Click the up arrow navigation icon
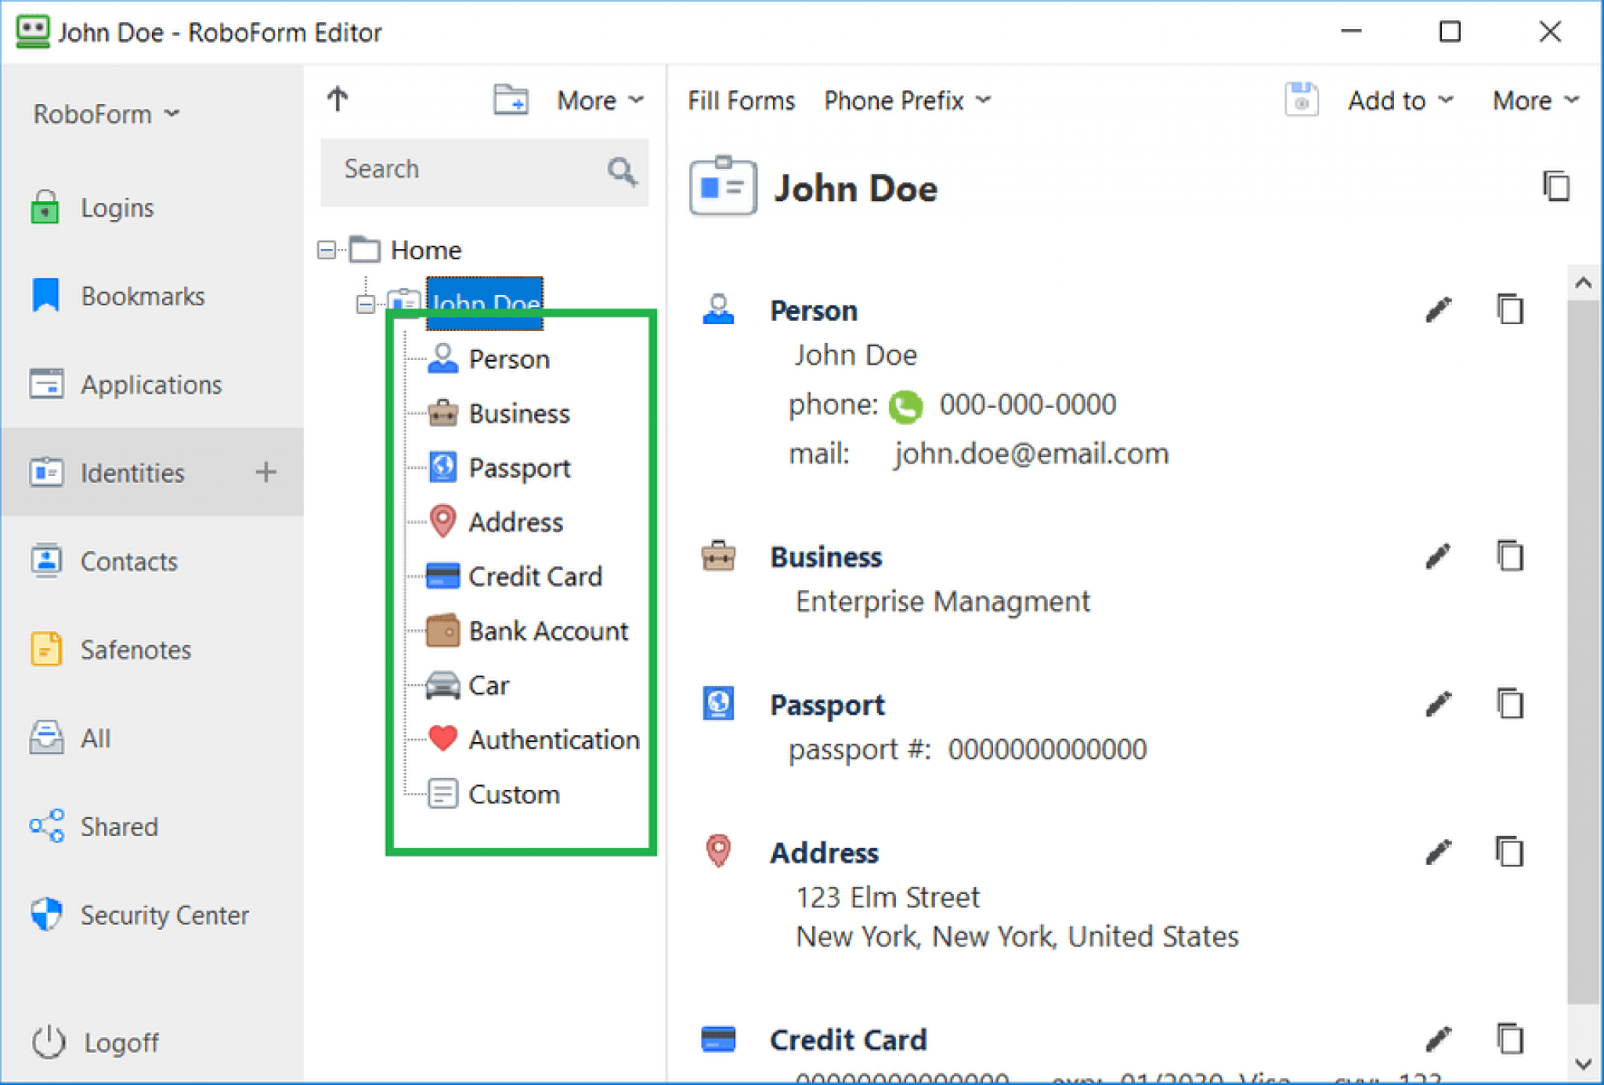This screenshot has width=1604, height=1085. coord(338,99)
